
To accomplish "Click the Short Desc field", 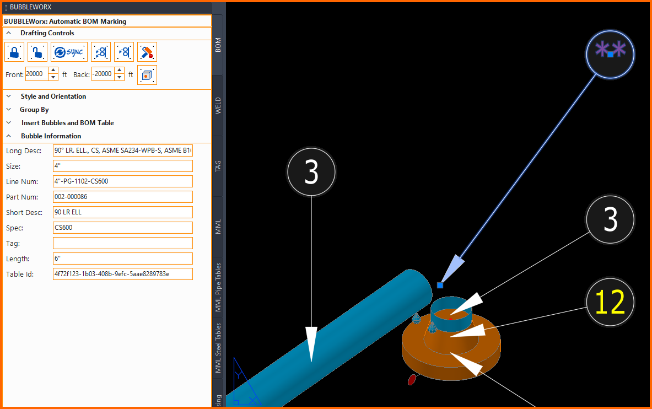I will (123, 212).
